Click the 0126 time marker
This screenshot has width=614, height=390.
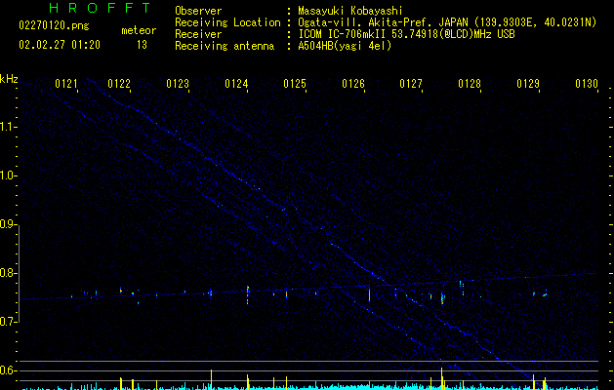(x=352, y=84)
